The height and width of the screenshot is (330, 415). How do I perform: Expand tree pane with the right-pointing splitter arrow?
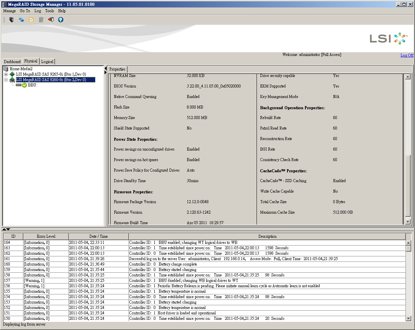click(105, 73)
